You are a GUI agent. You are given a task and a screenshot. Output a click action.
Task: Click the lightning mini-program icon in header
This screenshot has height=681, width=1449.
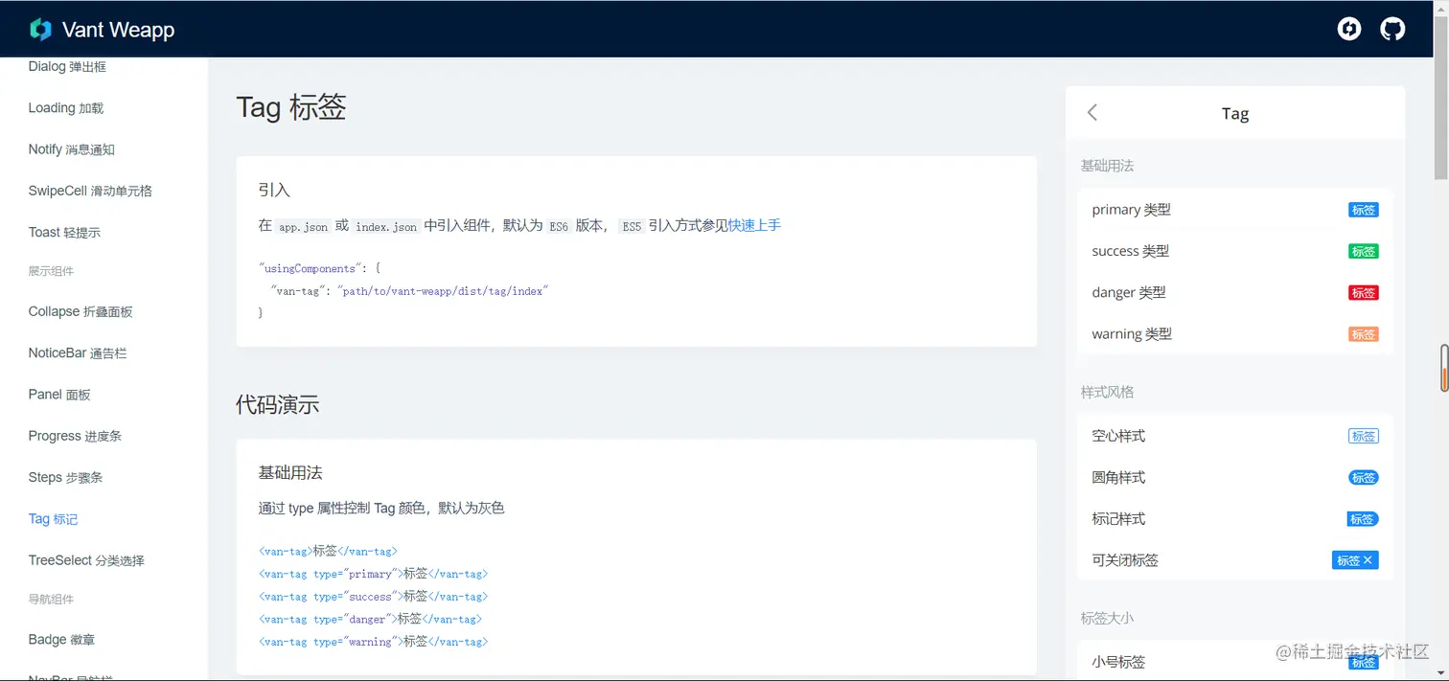click(1349, 29)
